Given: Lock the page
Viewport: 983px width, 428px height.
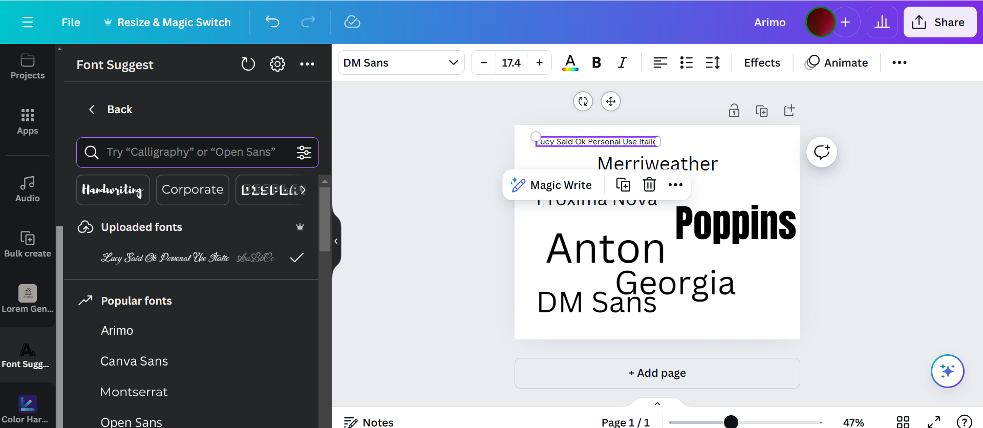Looking at the screenshot, I should tap(734, 111).
